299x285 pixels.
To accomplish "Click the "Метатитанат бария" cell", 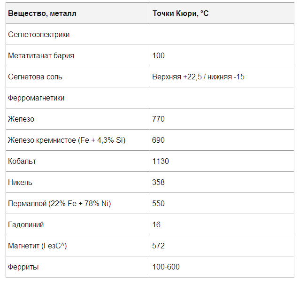I will tap(41, 56).
